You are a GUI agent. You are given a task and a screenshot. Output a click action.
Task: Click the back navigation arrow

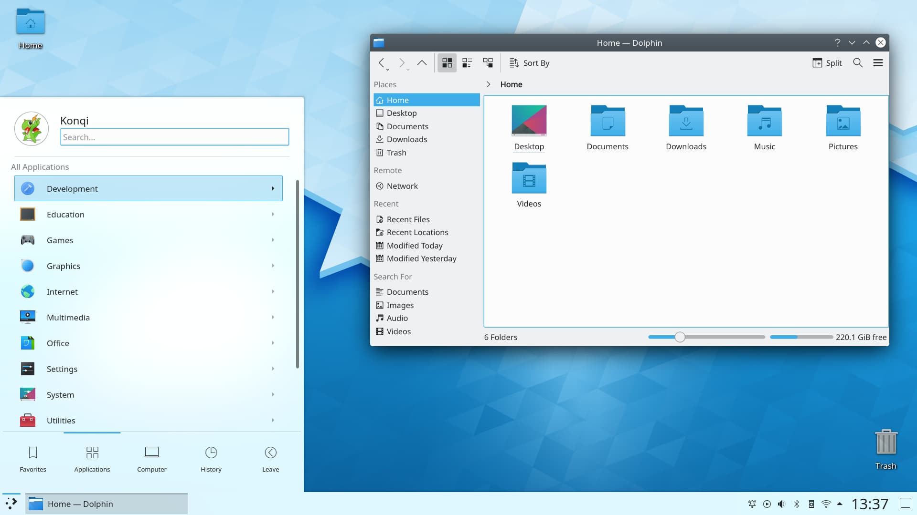click(x=383, y=62)
